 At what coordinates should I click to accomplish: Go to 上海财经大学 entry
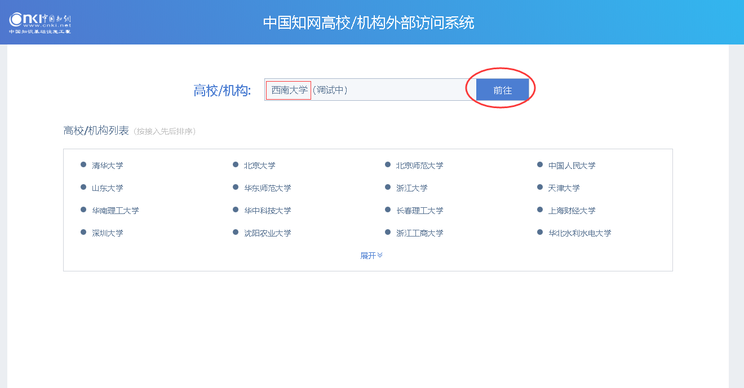click(572, 211)
